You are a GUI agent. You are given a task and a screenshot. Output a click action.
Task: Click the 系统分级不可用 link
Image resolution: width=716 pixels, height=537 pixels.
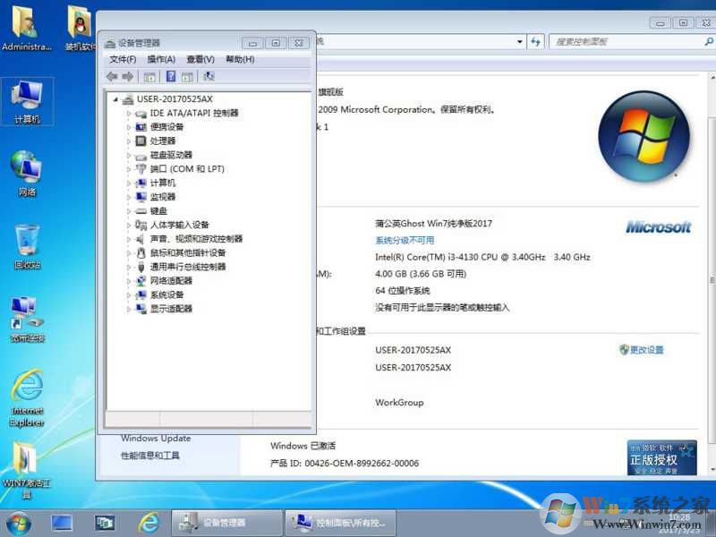pos(405,240)
